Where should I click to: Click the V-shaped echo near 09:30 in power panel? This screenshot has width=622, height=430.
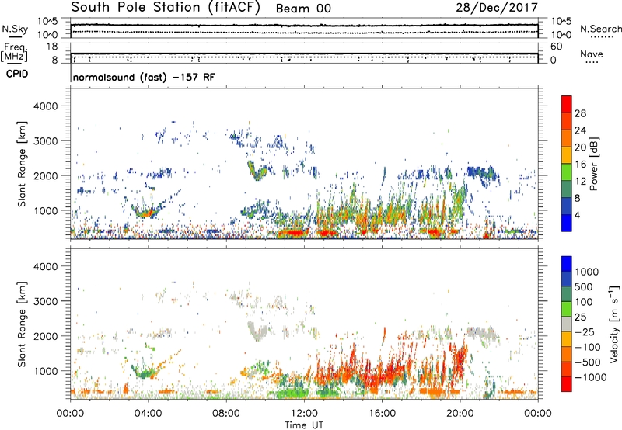[257, 171]
